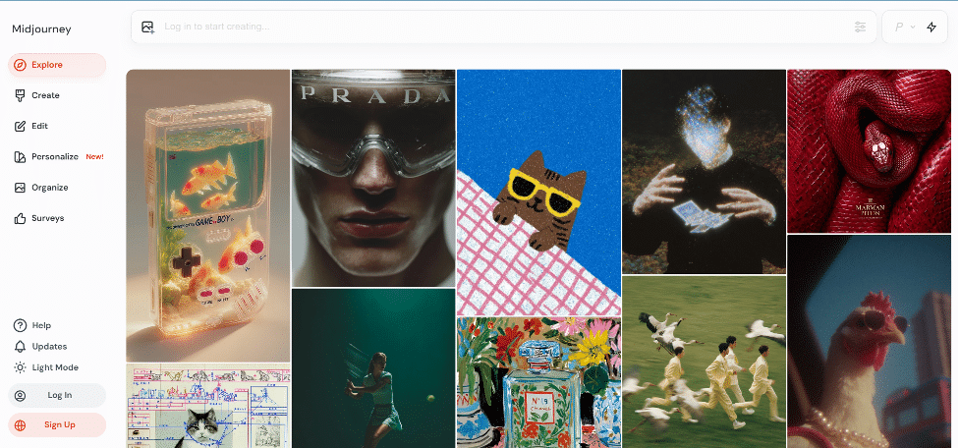Go to the Edit page
960x448 pixels.
(57, 126)
